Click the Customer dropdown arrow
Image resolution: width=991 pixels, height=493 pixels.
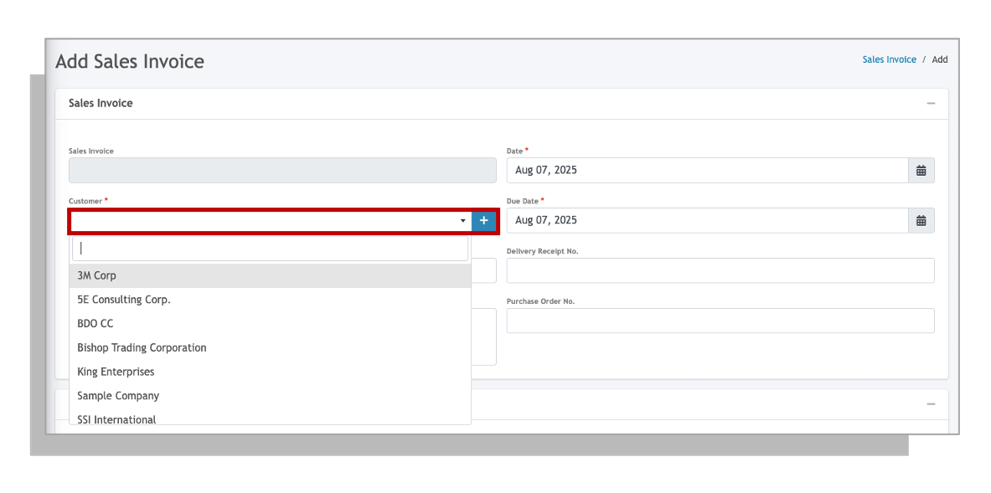pos(462,221)
